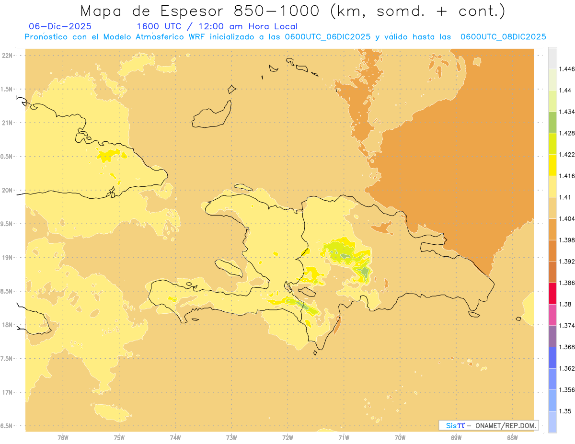
Task: Click the legend value 1.398
Action: click(567, 240)
